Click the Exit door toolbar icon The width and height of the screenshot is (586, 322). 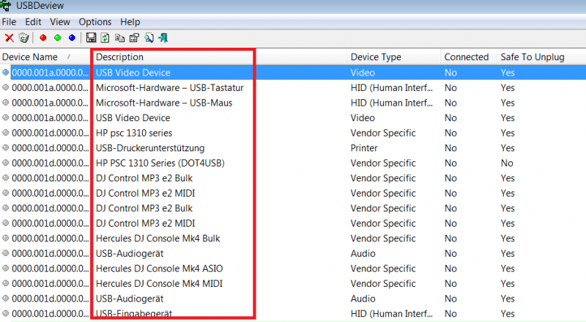163,37
